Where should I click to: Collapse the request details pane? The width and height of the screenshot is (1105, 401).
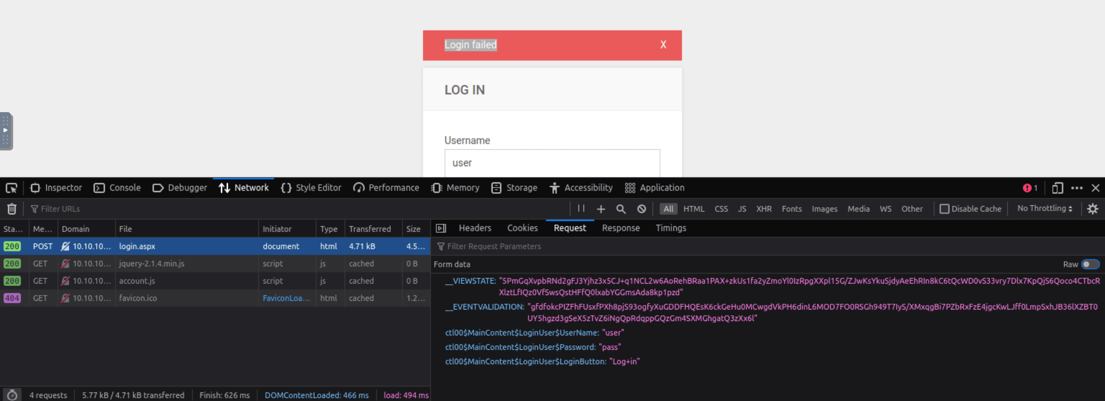441,228
